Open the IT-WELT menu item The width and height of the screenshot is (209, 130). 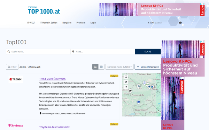(31, 23)
